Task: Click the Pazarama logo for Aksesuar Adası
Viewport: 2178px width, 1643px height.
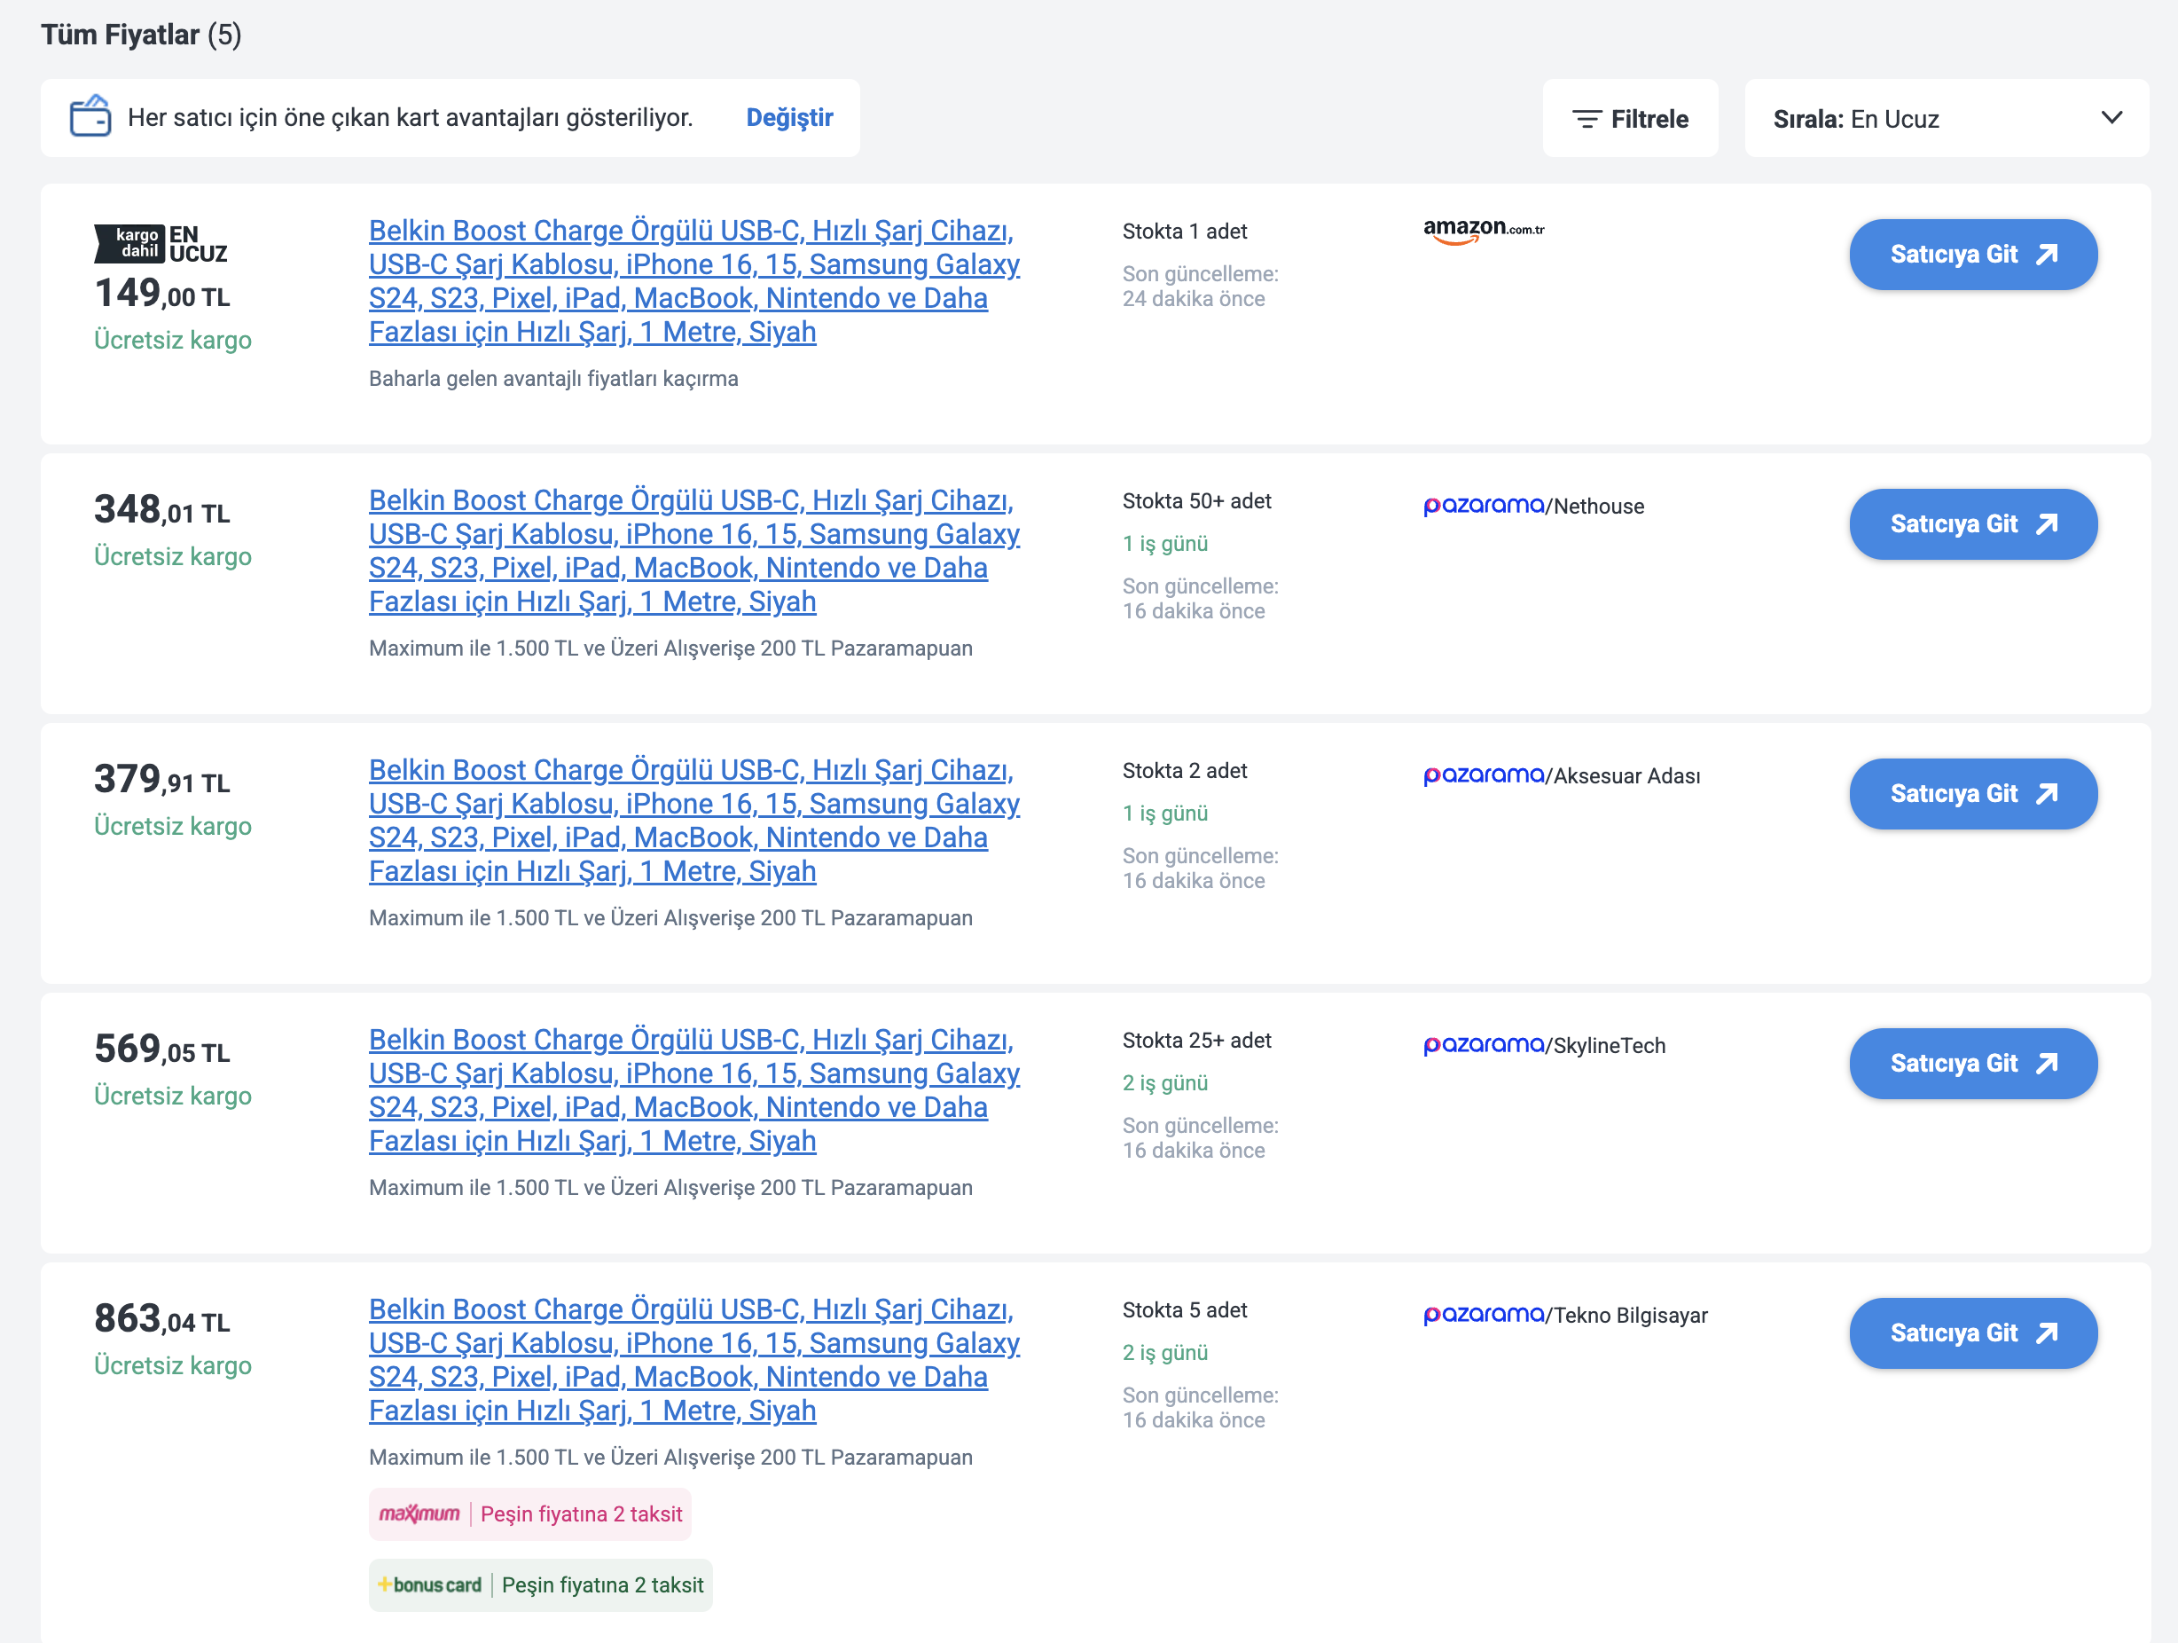Action: [x=1483, y=775]
